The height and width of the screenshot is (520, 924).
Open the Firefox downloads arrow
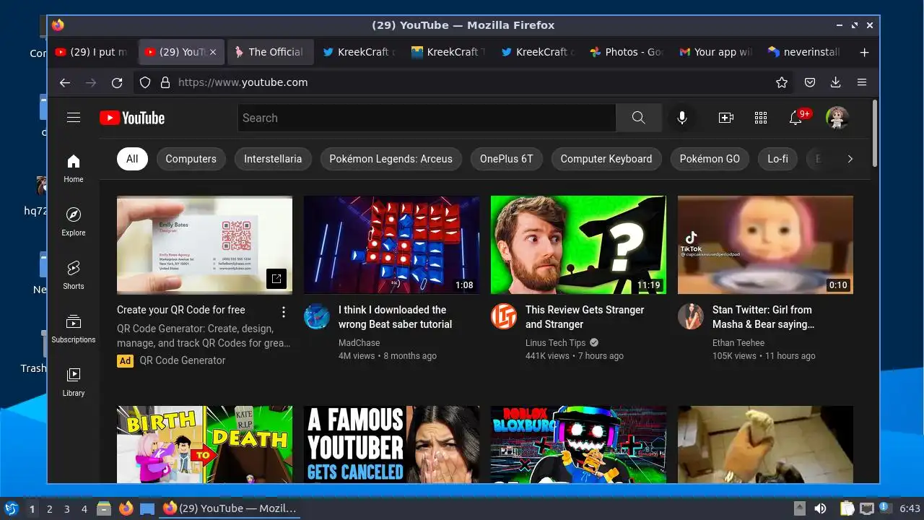(x=836, y=82)
